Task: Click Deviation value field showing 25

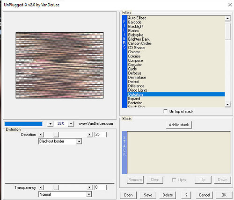Action: pyautogui.click(x=101, y=135)
